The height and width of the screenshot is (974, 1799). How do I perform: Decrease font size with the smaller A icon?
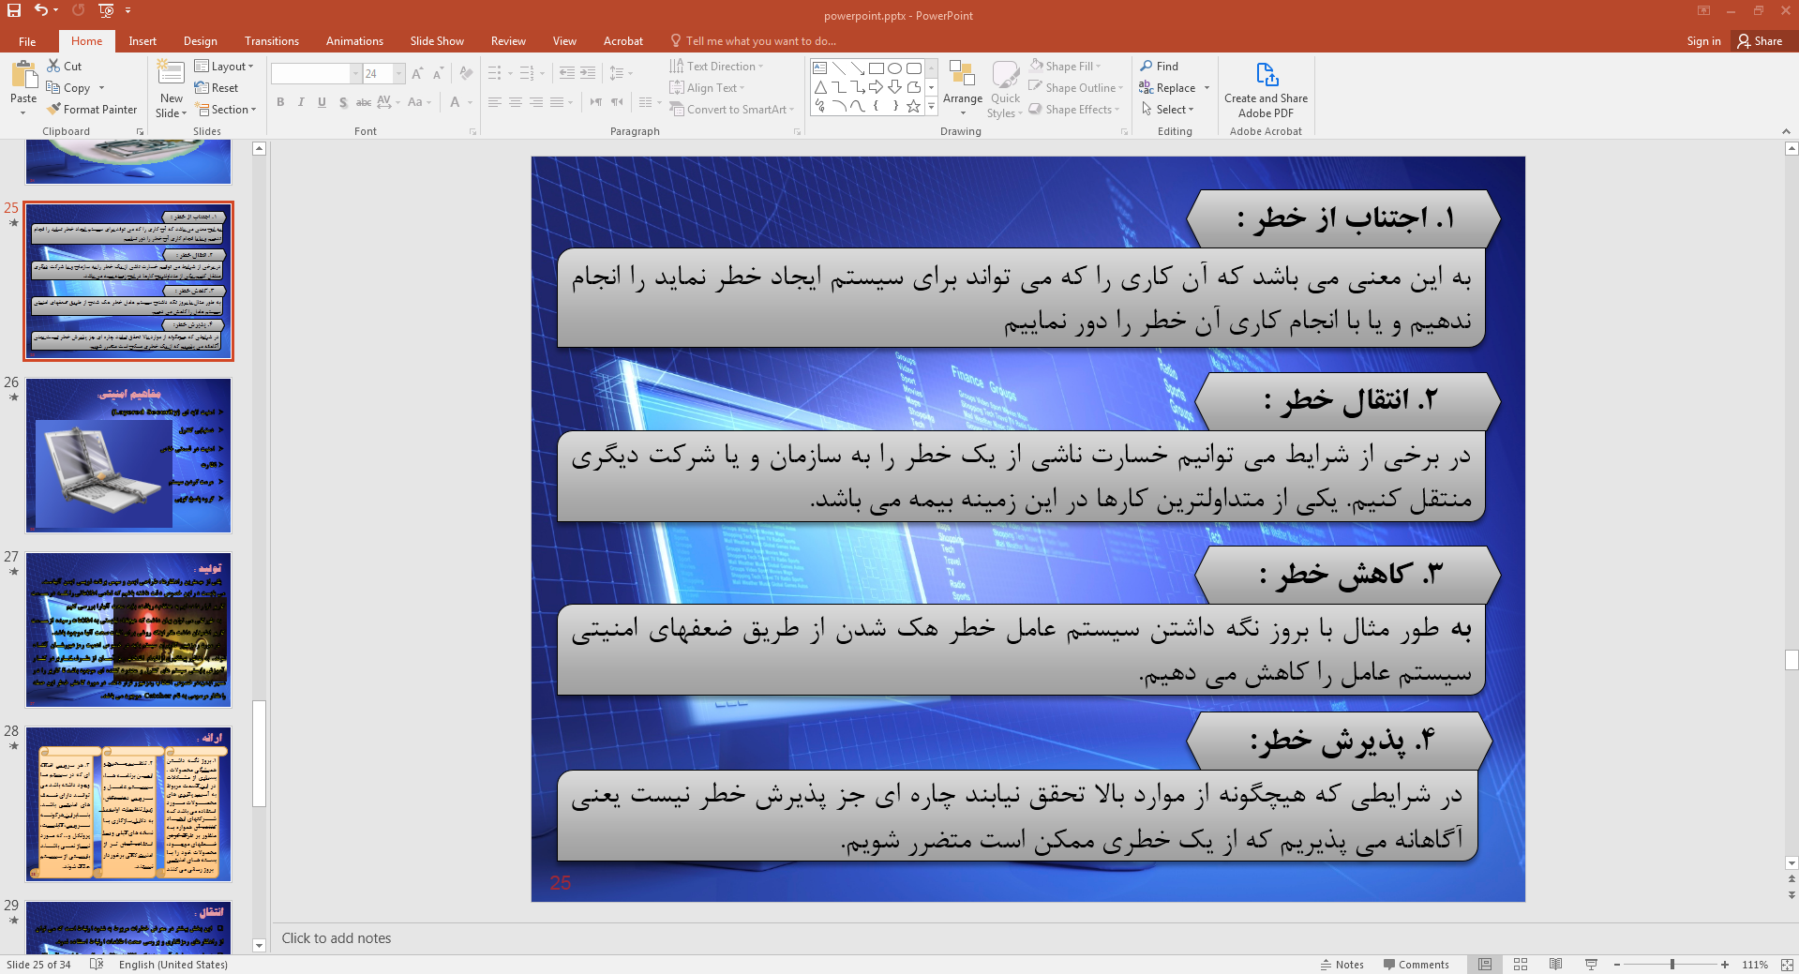coord(438,73)
